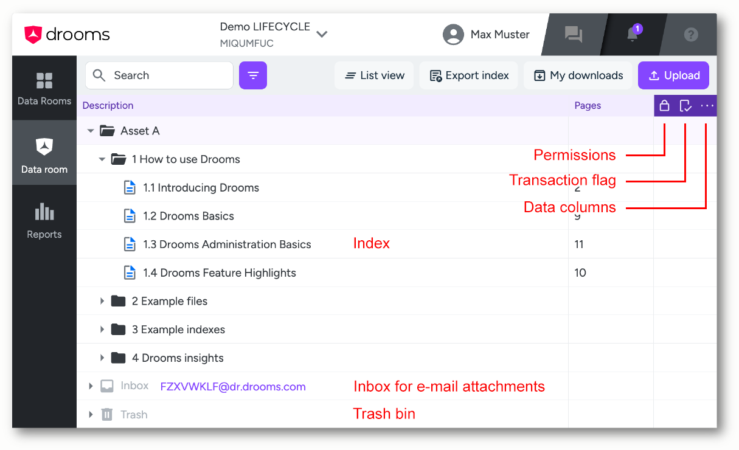Select the 1.4 Drooms Feature Highlights document
739x450 pixels.
tap(220, 273)
